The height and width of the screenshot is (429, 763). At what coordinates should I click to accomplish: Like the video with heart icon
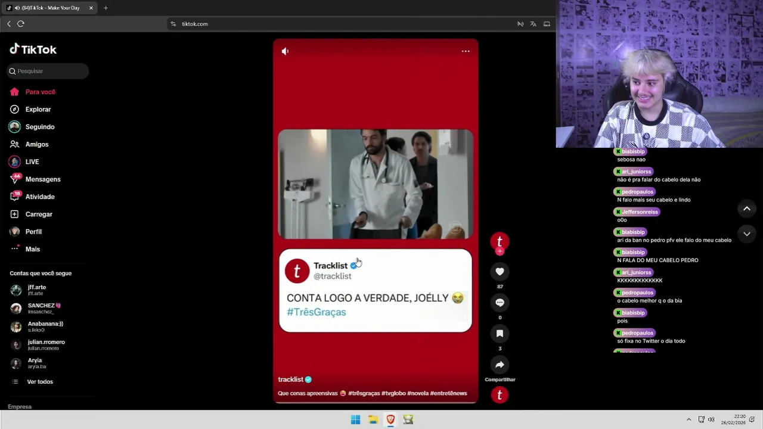tap(500, 272)
